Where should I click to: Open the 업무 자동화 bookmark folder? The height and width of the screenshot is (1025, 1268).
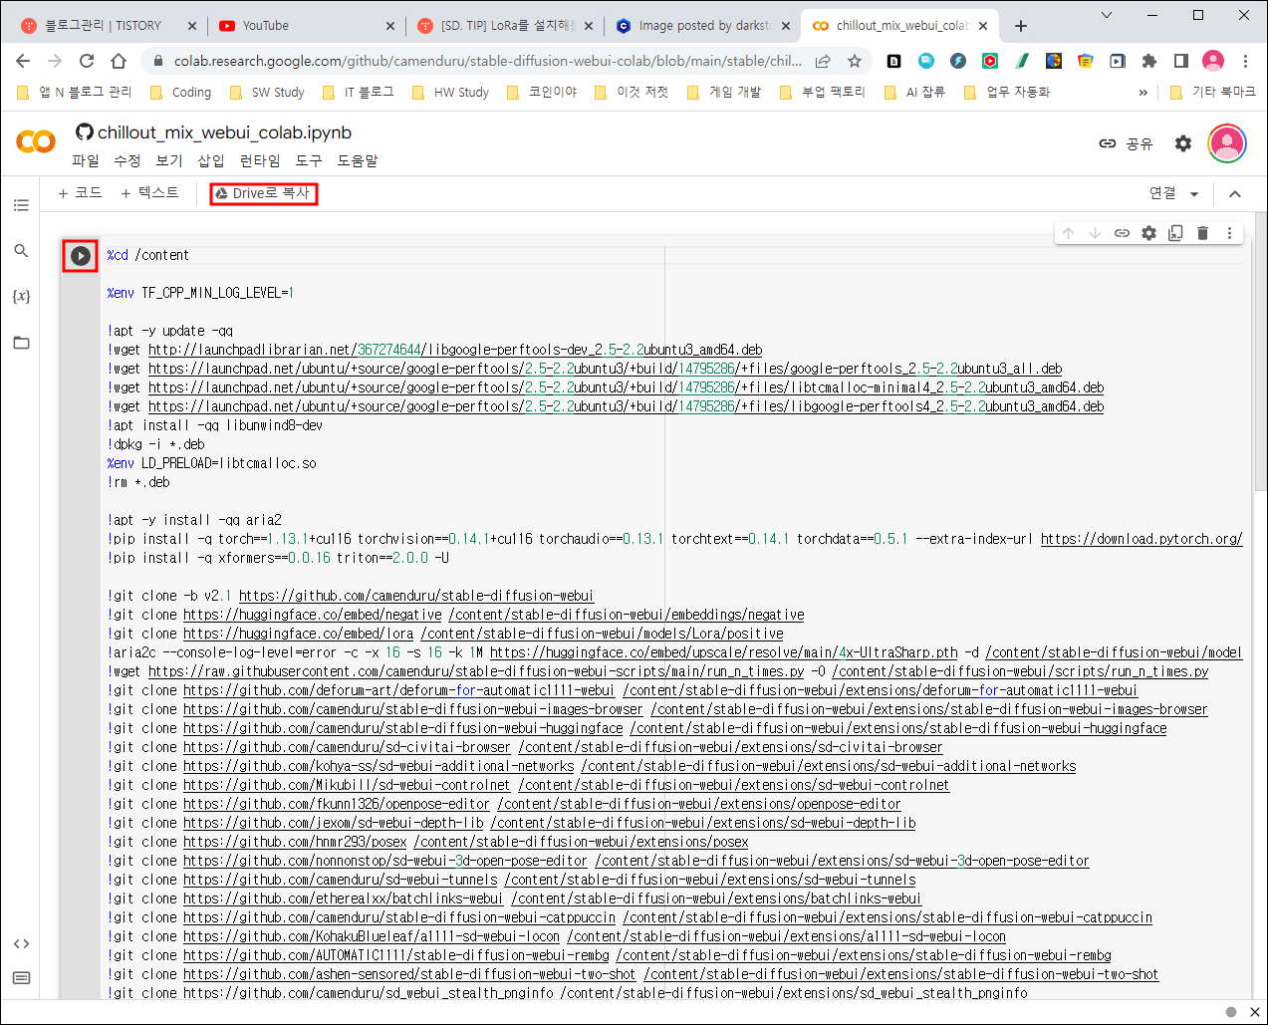1007,92
